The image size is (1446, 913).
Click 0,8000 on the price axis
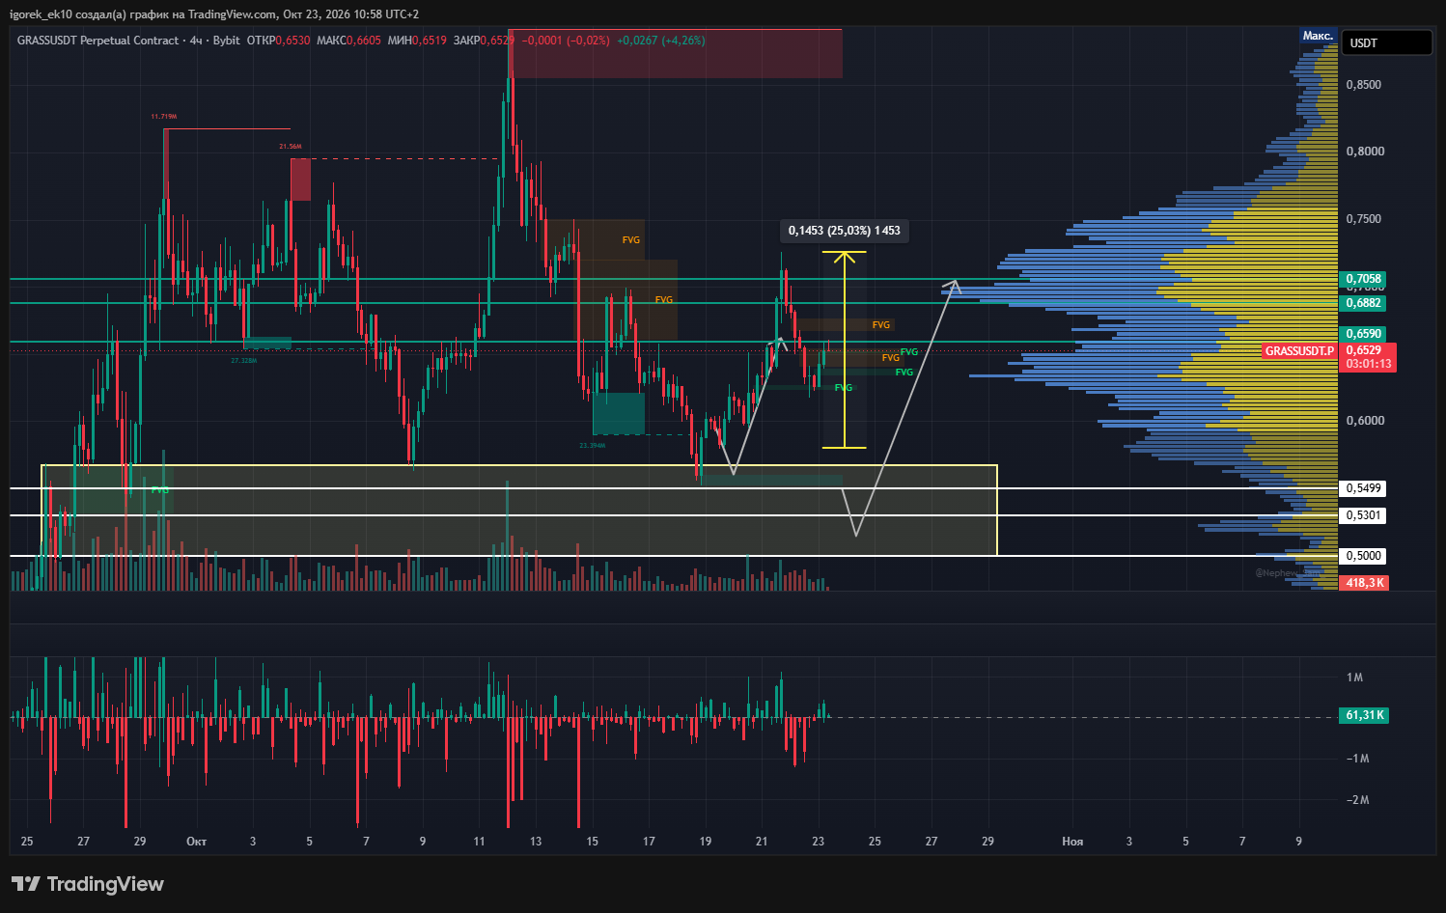pyautogui.click(x=1365, y=152)
